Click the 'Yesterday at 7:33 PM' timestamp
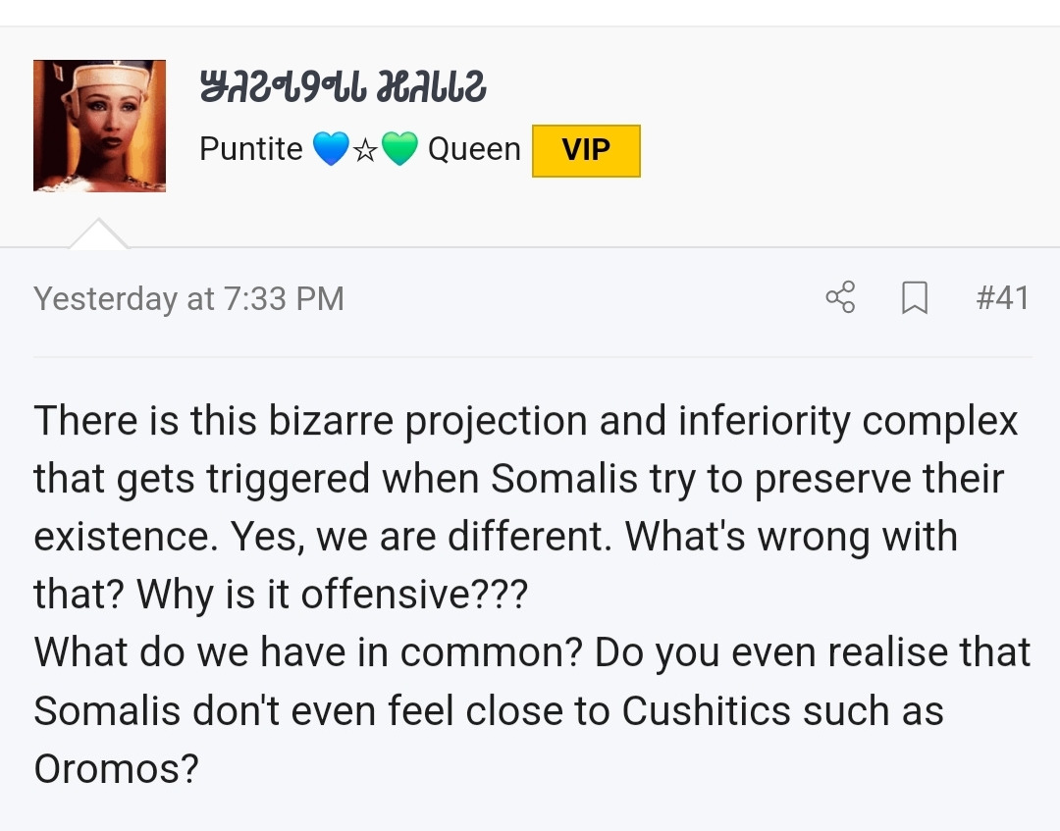The image size is (1060, 831). pyautogui.click(x=189, y=298)
